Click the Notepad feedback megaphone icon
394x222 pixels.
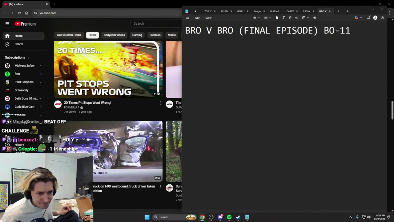pyautogui.click(x=368, y=18)
